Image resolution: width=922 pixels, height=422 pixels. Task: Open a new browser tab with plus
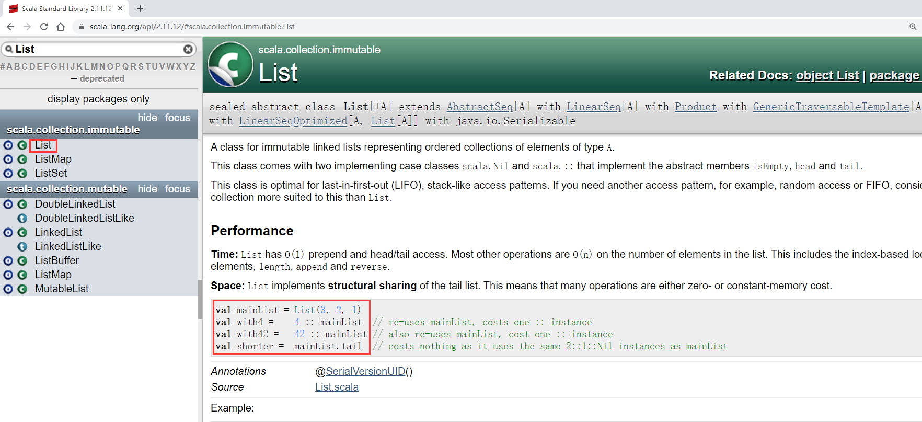point(140,8)
